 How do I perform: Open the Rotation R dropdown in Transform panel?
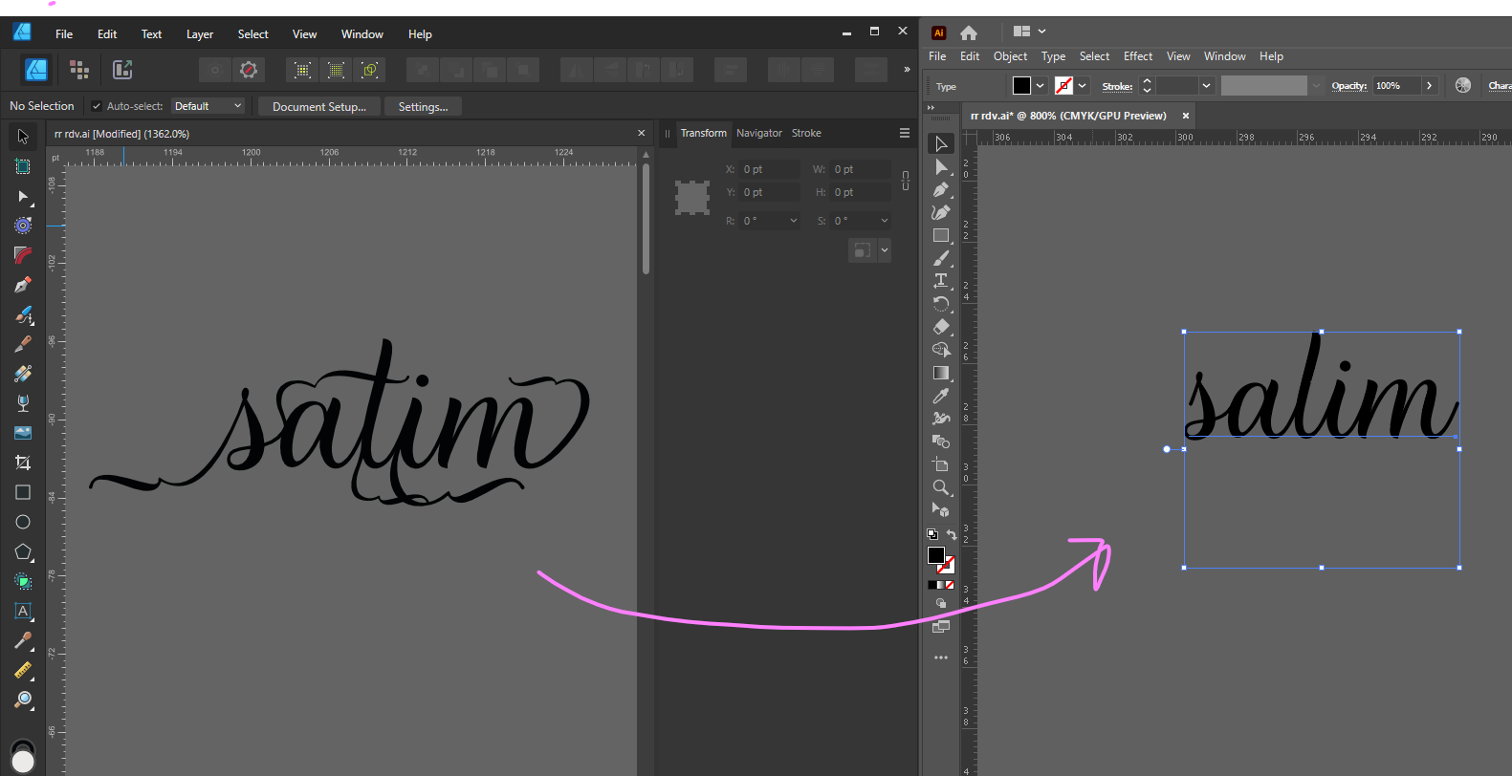tap(794, 221)
